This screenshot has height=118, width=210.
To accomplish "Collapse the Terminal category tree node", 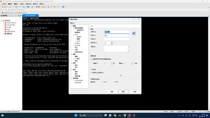I will click(72, 54).
